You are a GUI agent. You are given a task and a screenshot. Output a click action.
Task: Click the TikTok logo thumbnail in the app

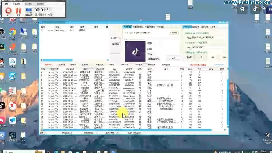[135, 51]
